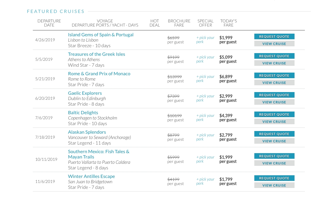
Task: Click the struck-through $10199 brochure fare
Action: (174, 115)
